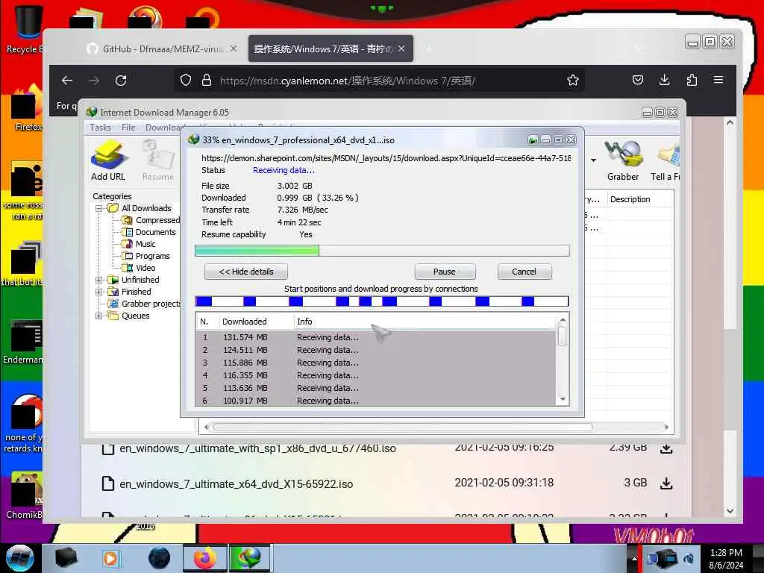Click the Pocket save icon in Firefox
The width and height of the screenshot is (764, 573).
tap(637, 80)
